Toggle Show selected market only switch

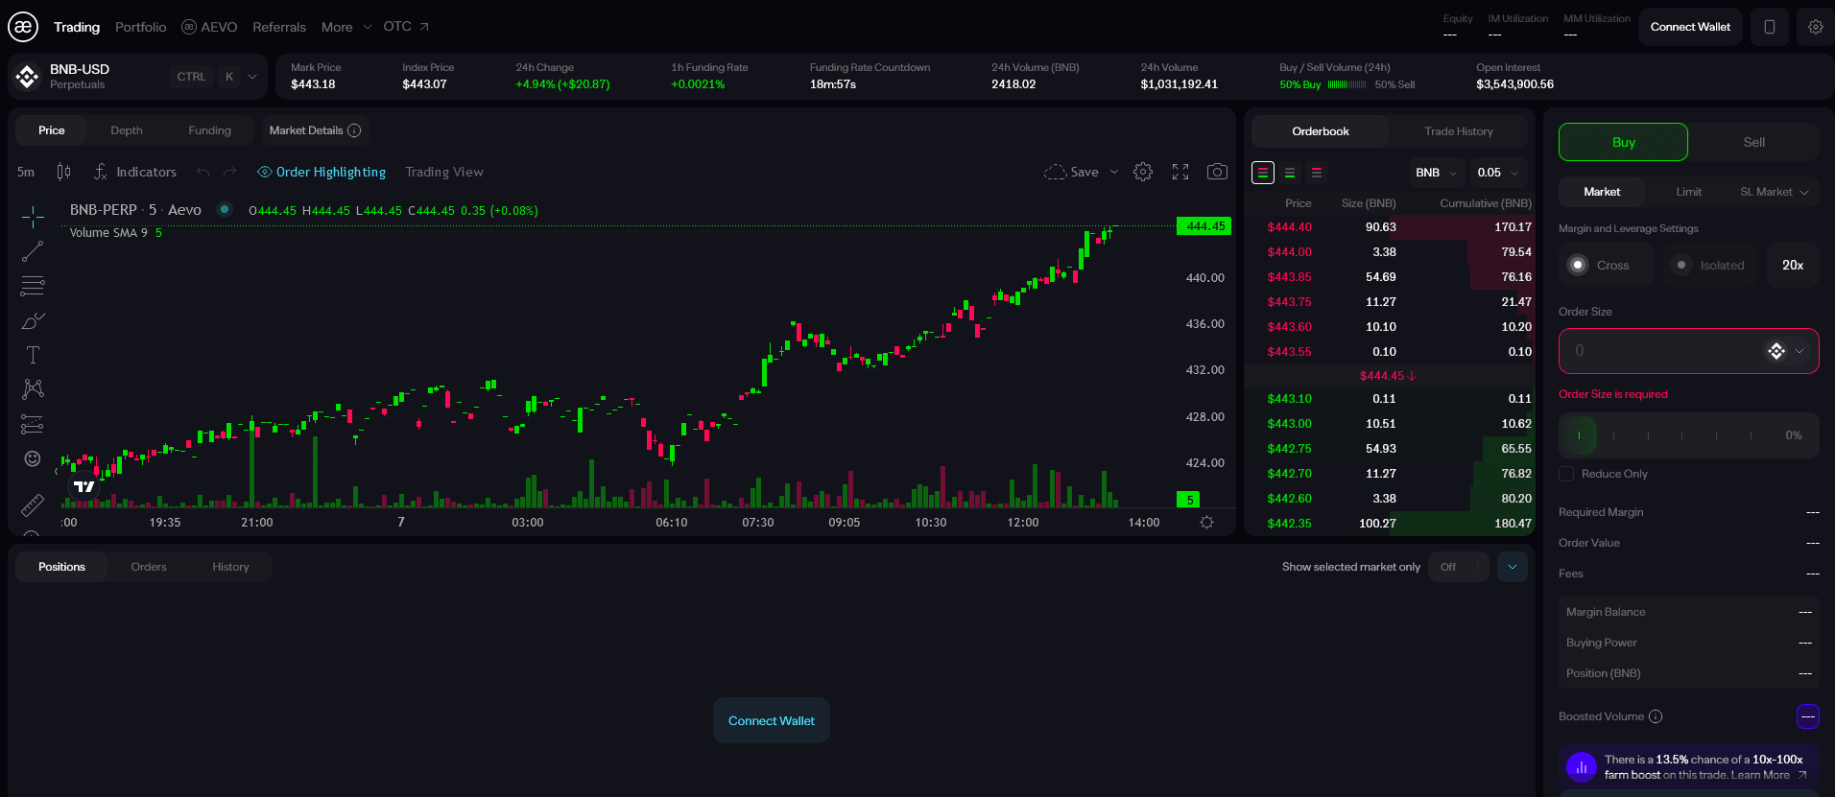pyautogui.click(x=1458, y=567)
